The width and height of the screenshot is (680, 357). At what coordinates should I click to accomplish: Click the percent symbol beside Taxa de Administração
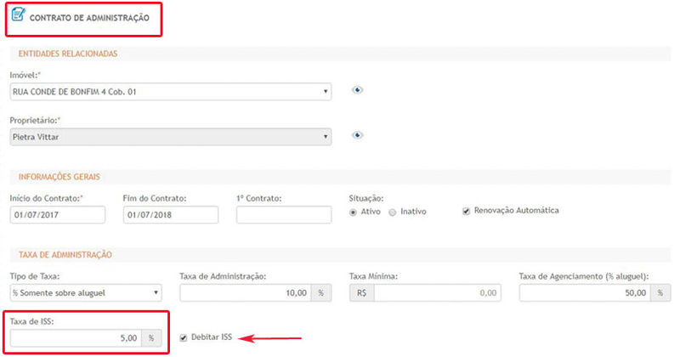coord(321,292)
